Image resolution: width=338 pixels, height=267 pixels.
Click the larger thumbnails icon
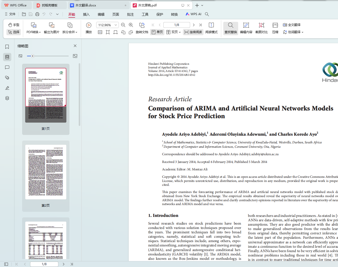pos(75,56)
